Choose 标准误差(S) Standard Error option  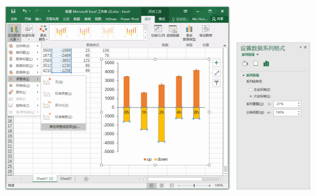pyautogui.click(x=63, y=93)
